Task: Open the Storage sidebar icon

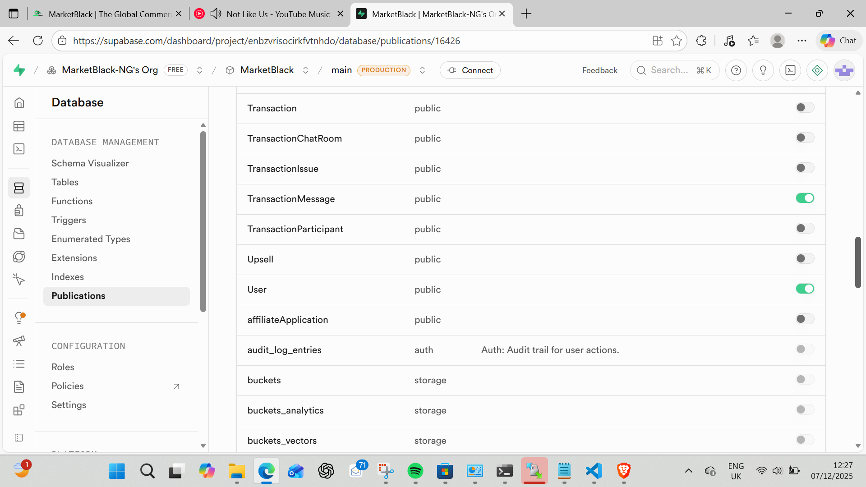Action: pos(19,234)
